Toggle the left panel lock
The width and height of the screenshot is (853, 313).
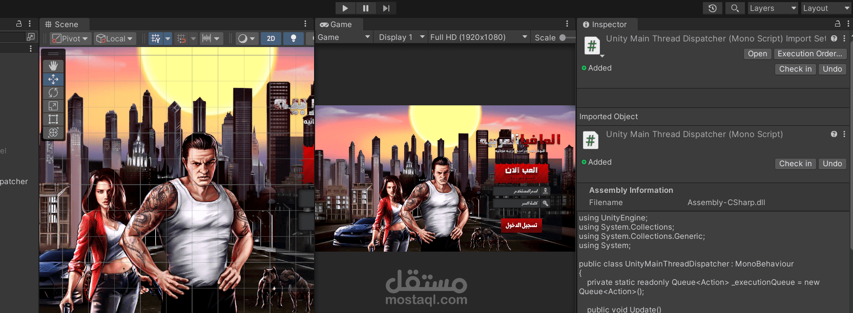(x=19, y=24)
